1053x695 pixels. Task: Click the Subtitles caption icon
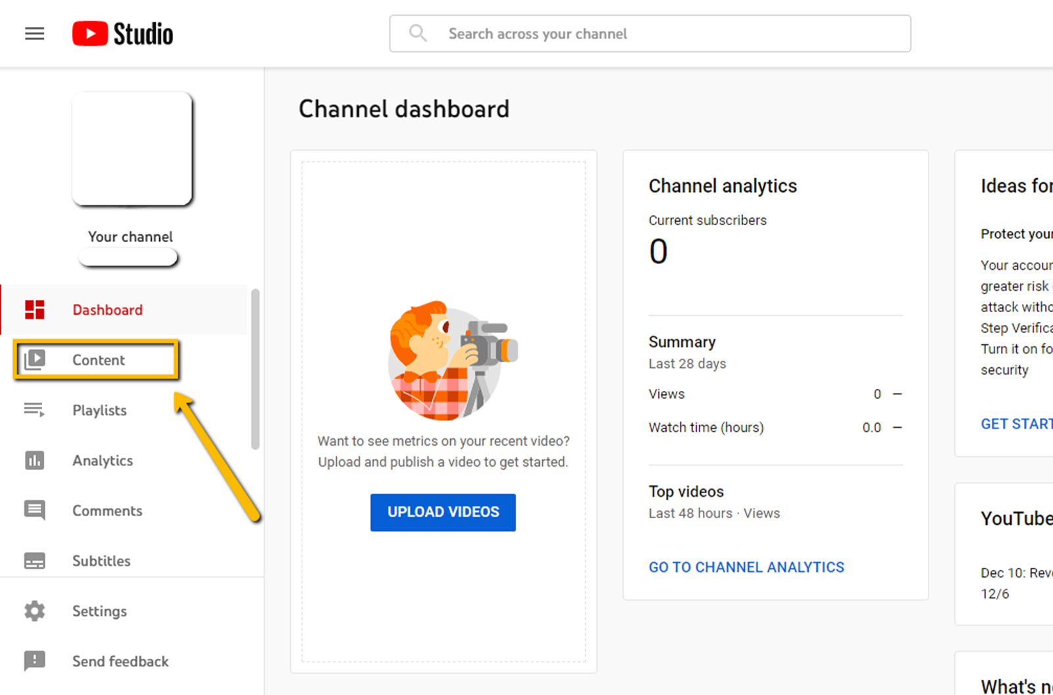tap(35, 561)
